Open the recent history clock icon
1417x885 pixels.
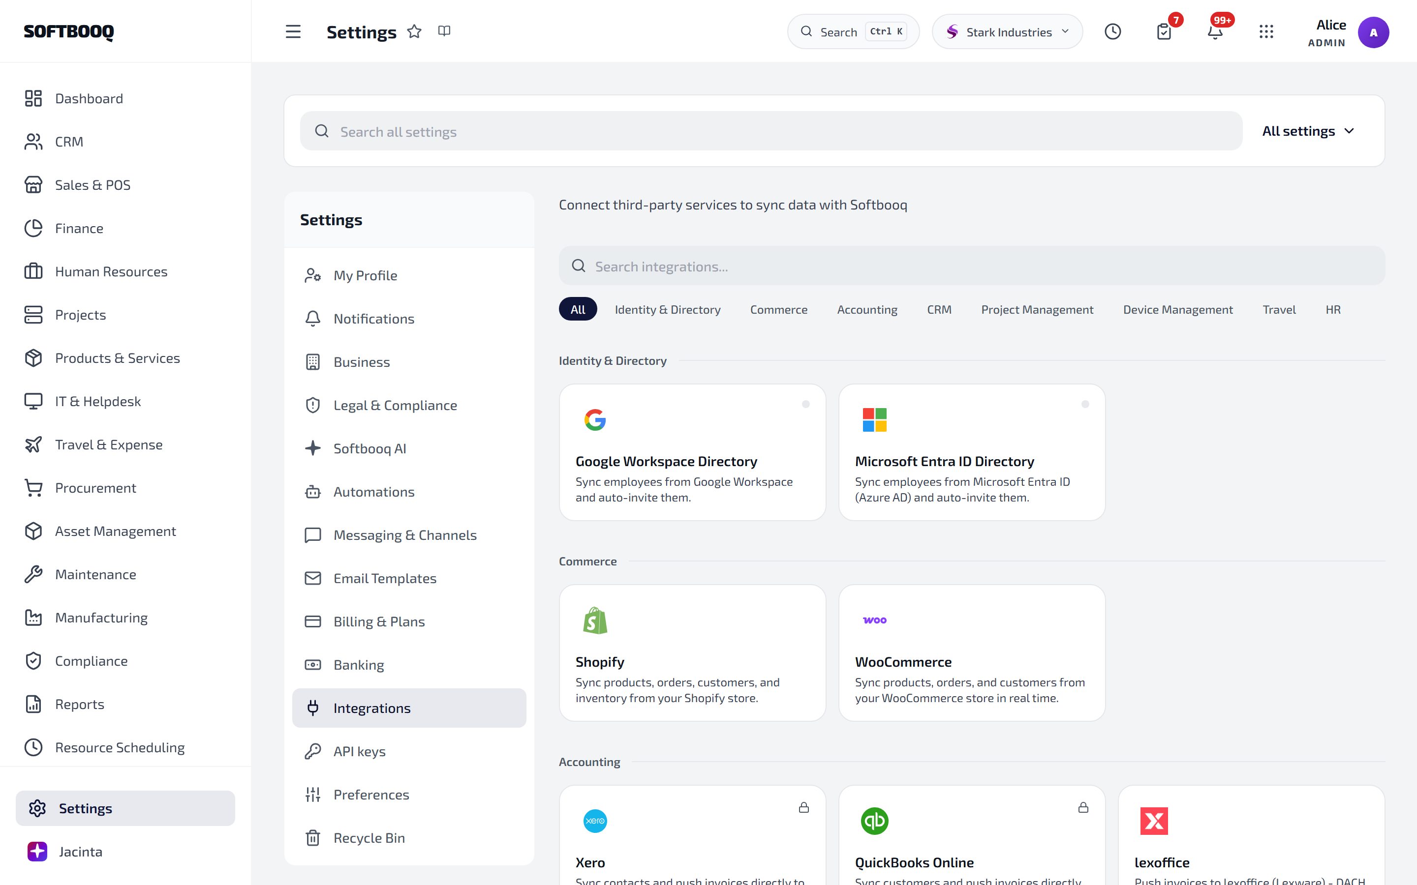click(x=1112, y=31)
